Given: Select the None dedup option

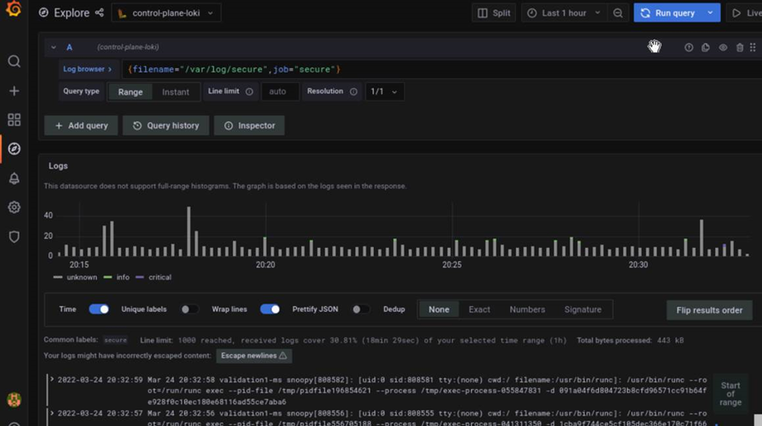Looking at the screenshot, I should coord(438,310).
